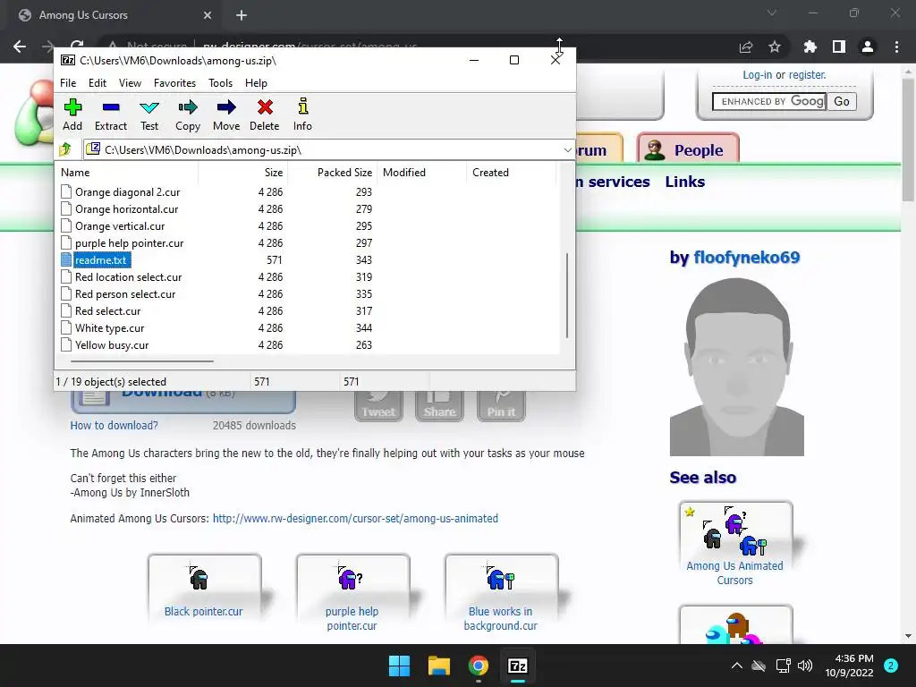Open File Explorer from taskbar
Viewport: 916px width, 687px height.
[438, 666]
